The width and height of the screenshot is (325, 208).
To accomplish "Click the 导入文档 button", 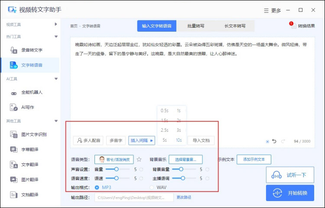I will click(x=201, y=140).
